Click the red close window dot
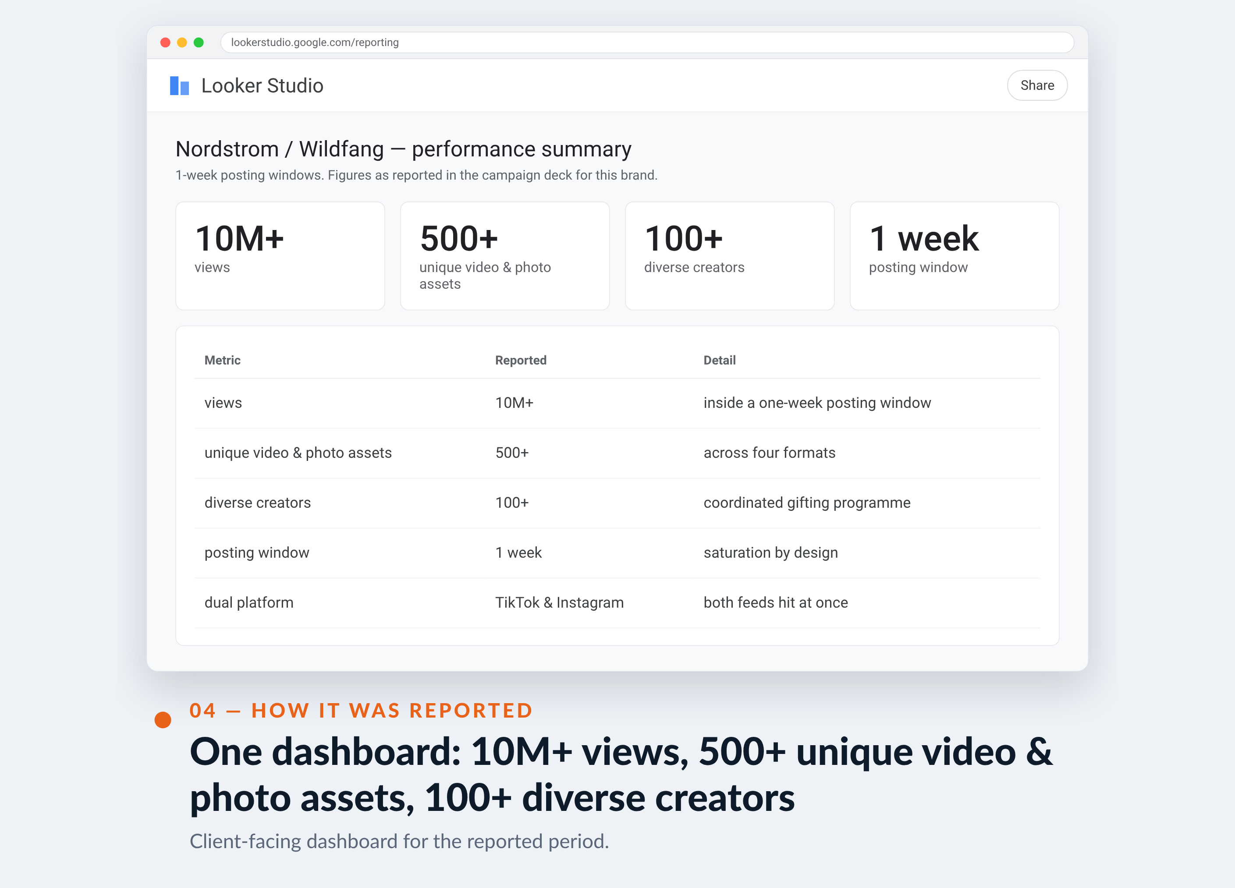 point(166,42)
